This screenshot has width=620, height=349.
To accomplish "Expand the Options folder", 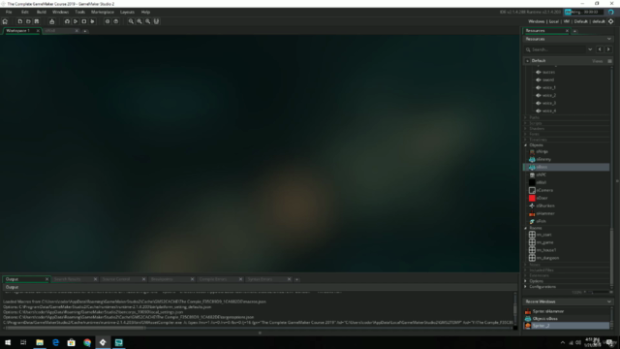I will tap(525, 281).
